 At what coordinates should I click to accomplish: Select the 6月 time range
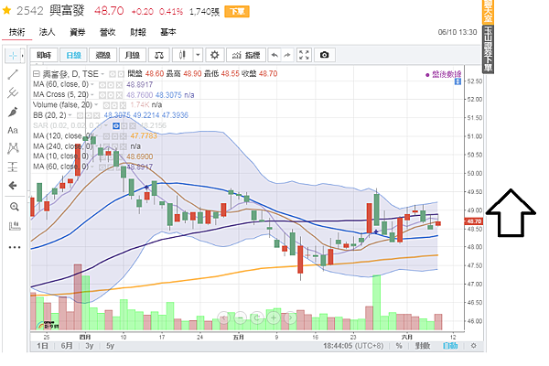pyautogui.click(x=66, y=346)
